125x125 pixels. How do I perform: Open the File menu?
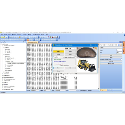pyautogui.click(x=2, y=35)
